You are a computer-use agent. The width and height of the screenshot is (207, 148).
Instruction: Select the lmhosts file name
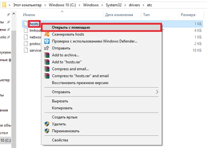click(x=35, y=30)
